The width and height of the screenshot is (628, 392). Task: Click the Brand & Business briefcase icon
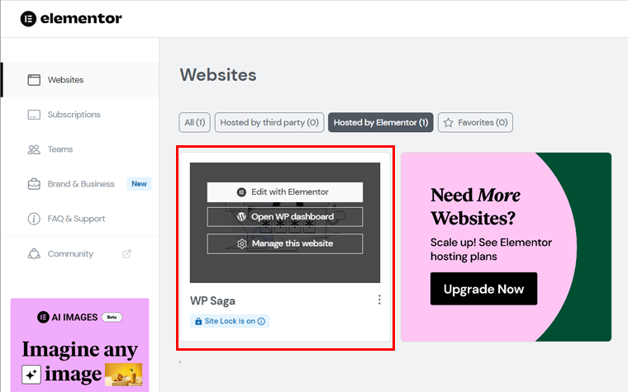(x=34, y=184)
